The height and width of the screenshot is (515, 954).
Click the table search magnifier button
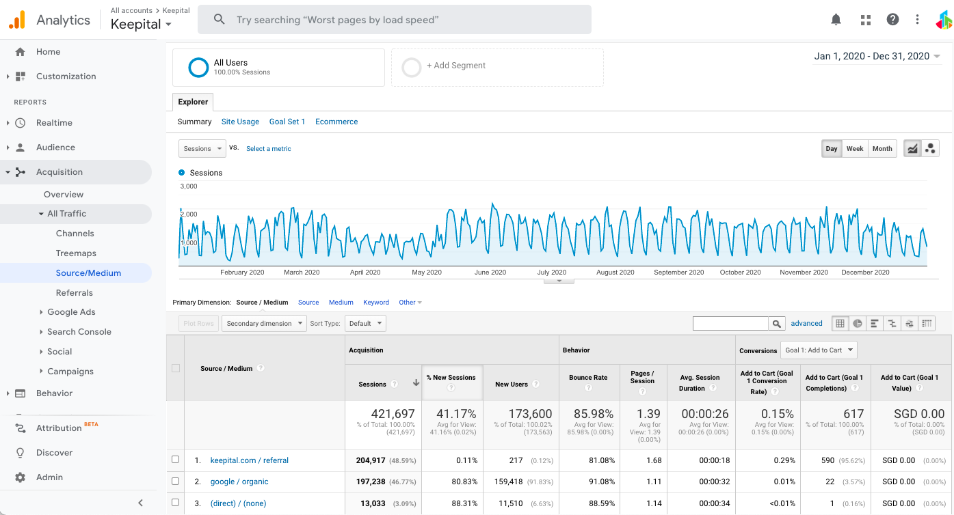coord(777,324)
